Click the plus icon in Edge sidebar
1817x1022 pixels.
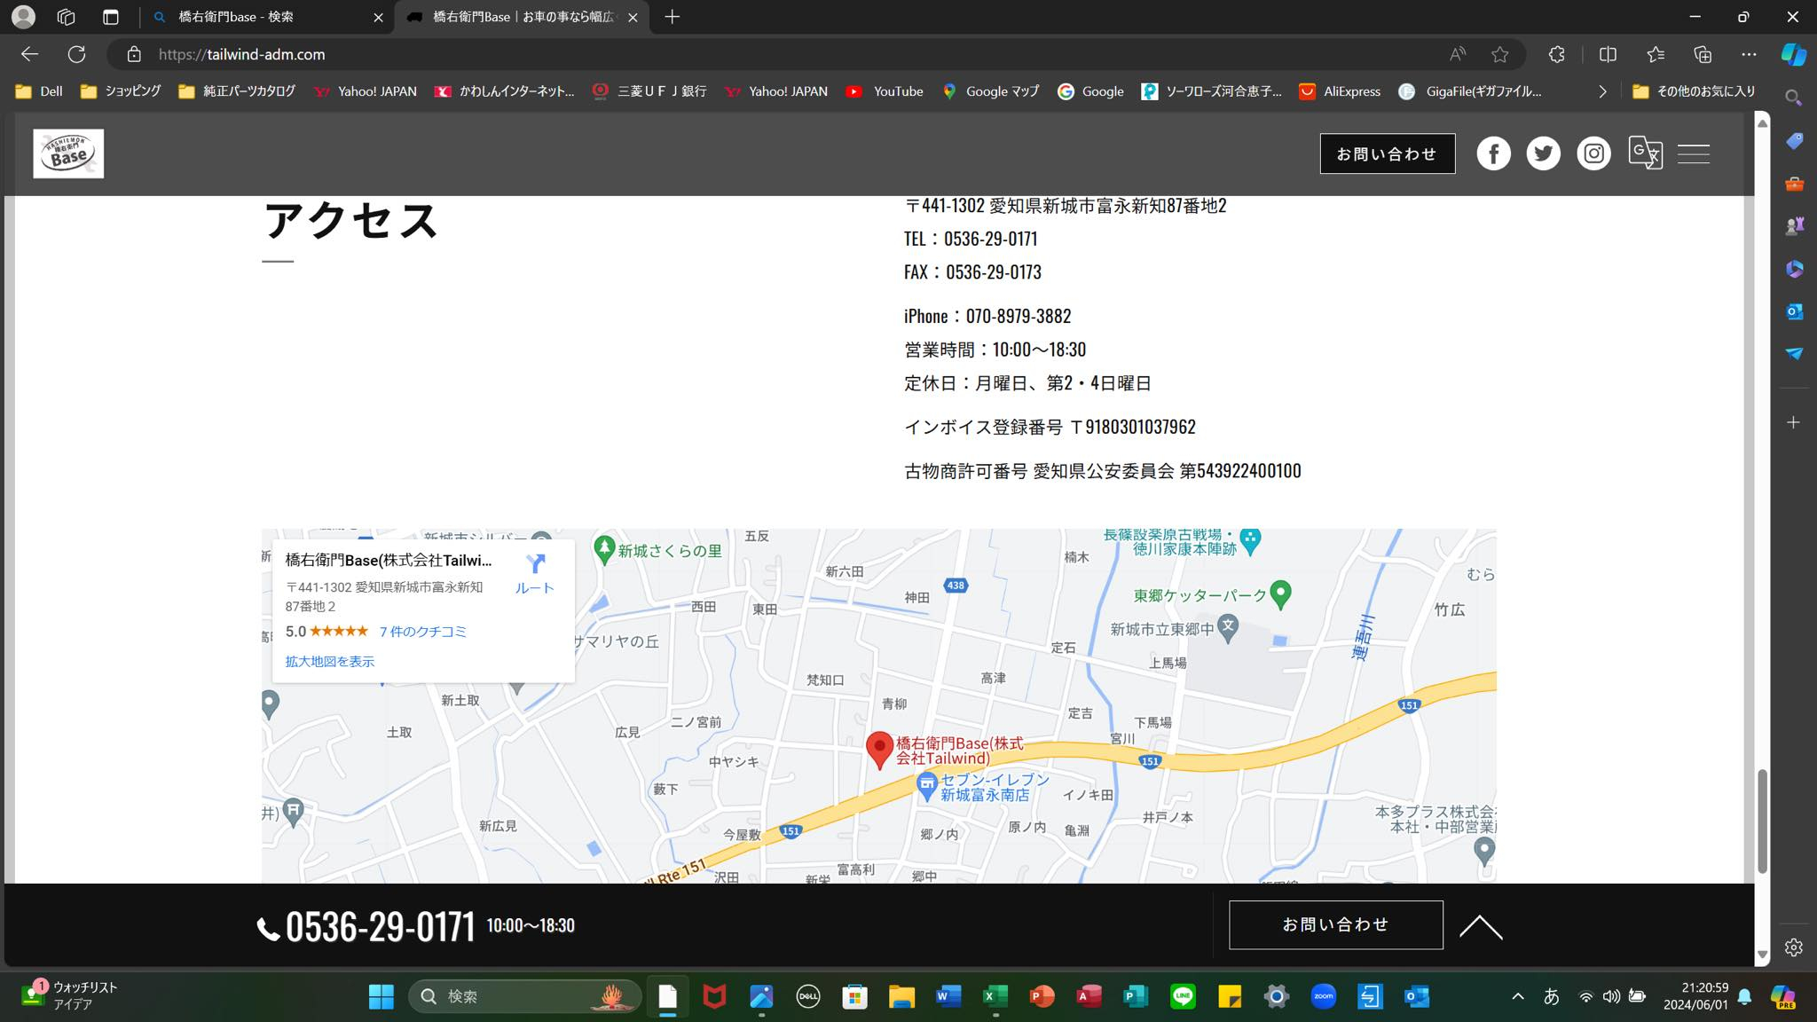pyautogui.click(x=1793, y=422)
